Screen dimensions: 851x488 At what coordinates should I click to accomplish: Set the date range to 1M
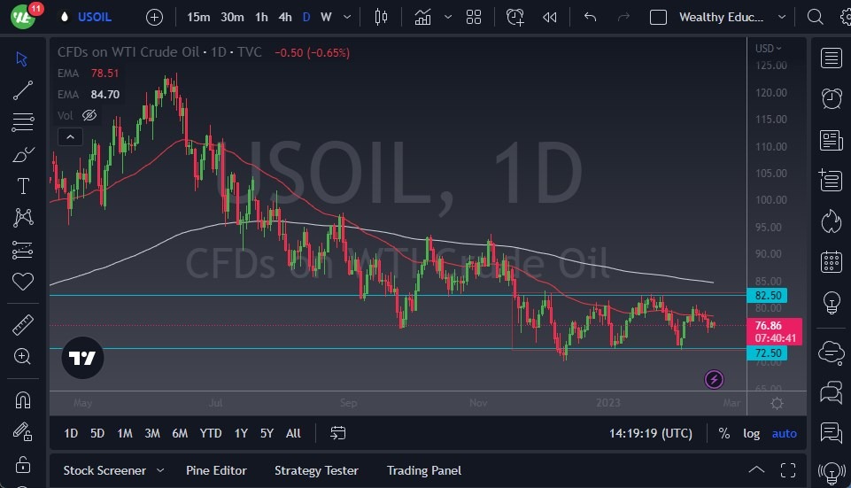point(125,433)
